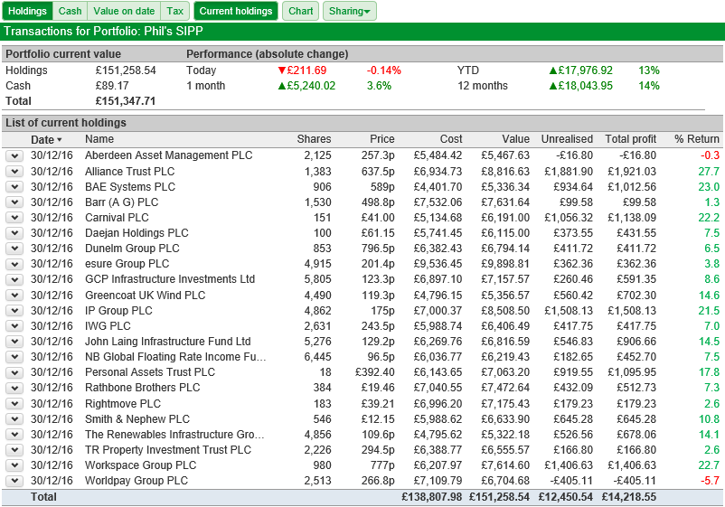Expand the John Laing Infrastructure Fund arrow
The width and height of the screenshot is (725, 507).
(14, 342)
